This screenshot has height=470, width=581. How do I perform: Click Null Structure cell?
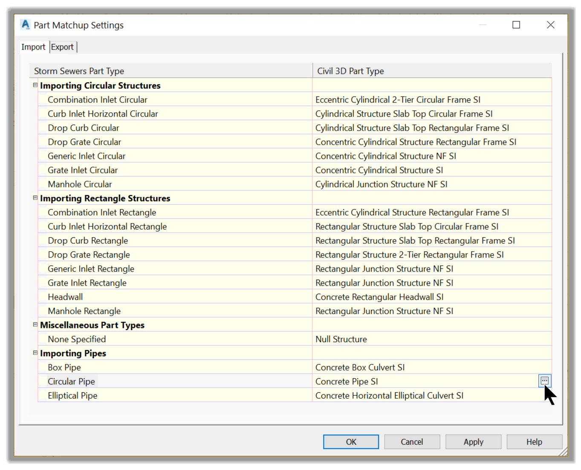pos(432,339)
